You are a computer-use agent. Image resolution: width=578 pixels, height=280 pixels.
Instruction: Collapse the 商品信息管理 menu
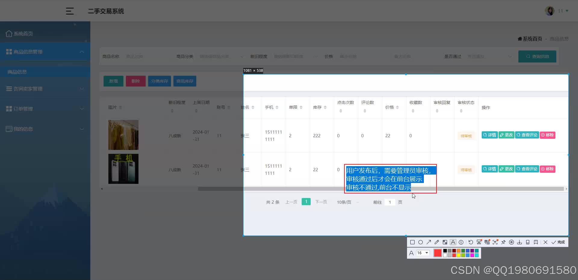point(45,52)
